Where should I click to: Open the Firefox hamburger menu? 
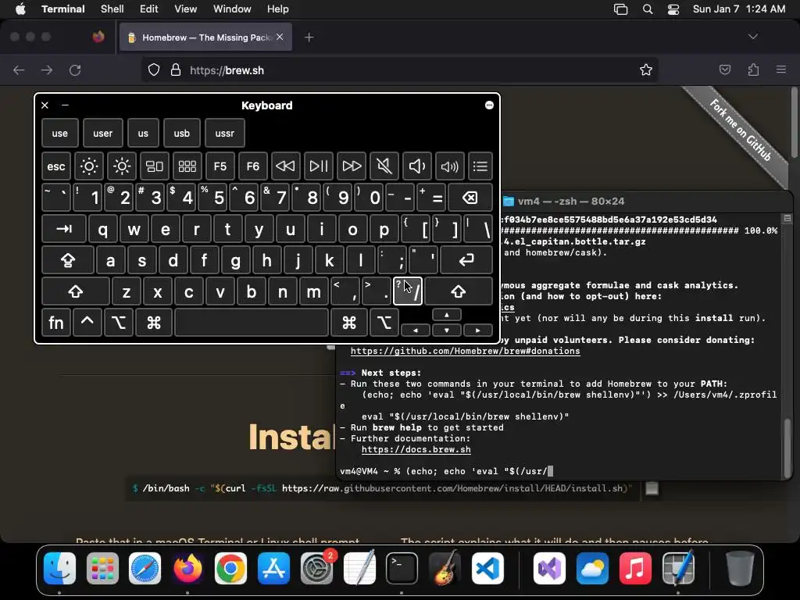[781, 70]
